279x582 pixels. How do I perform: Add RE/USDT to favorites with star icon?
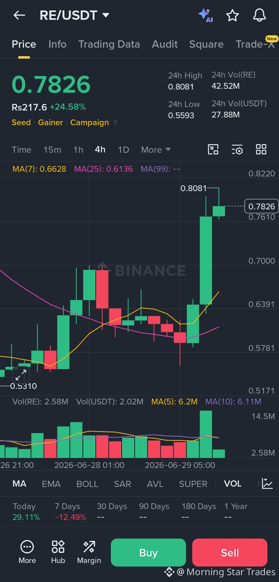tap(232, 16)
